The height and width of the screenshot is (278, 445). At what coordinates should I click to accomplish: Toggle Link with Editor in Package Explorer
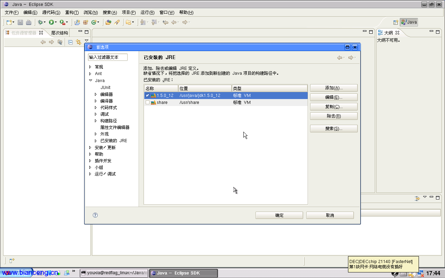click(79, 42)
